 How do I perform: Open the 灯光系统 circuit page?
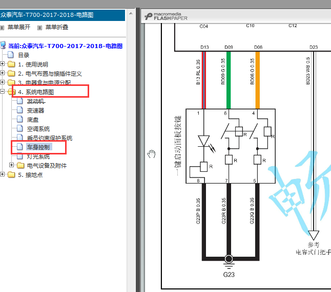pyautogui.click(x=38, y=156)
